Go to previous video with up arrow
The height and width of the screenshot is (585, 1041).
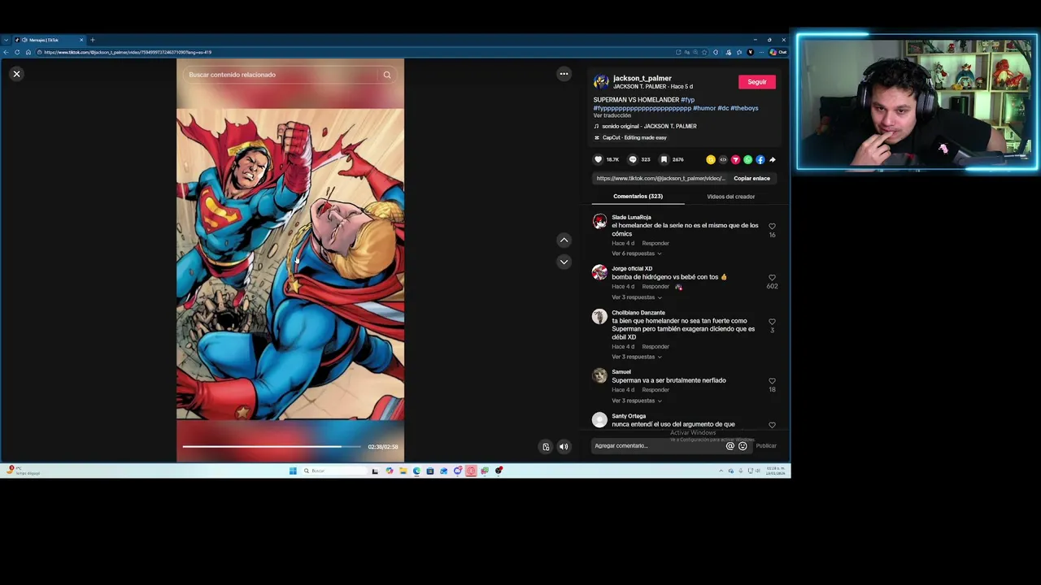pos(564,240)
